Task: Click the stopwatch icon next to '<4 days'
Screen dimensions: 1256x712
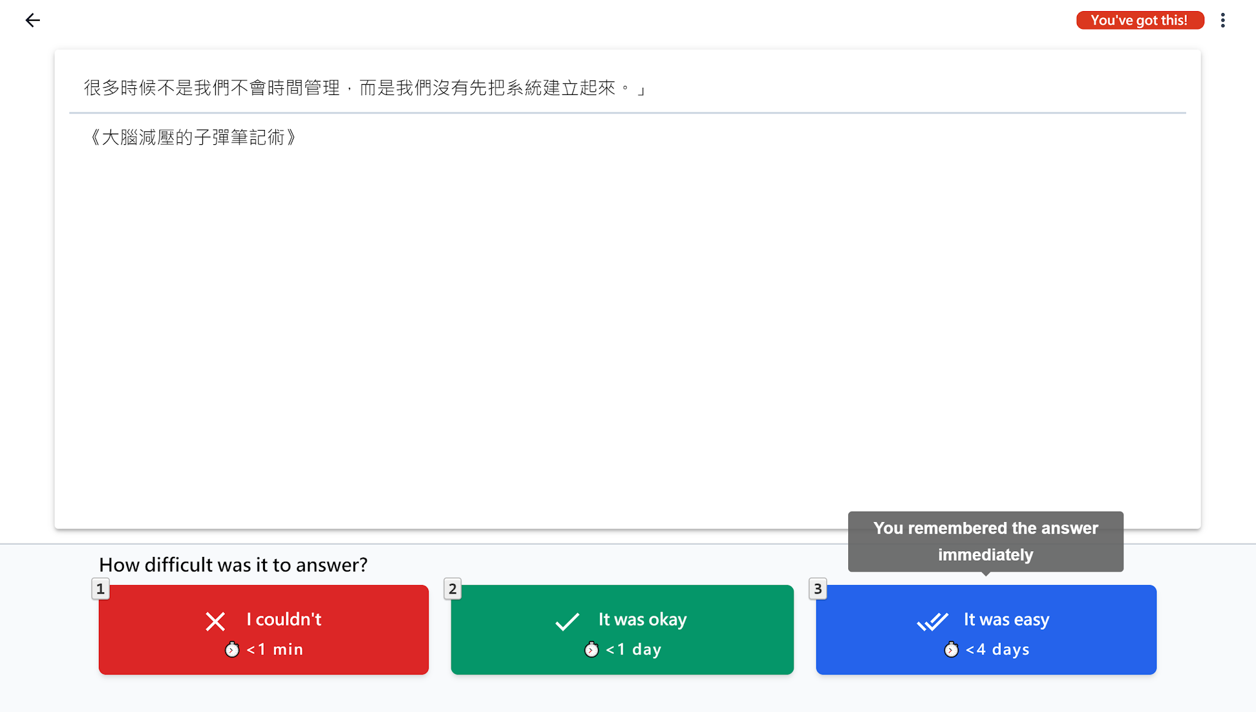Action: pyautogui.click(x=951, y=649)
